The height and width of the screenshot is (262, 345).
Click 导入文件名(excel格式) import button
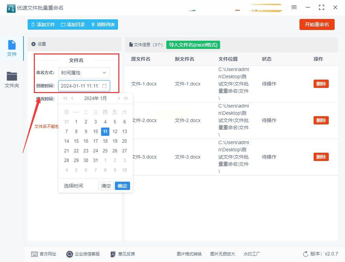click(193, 45)
